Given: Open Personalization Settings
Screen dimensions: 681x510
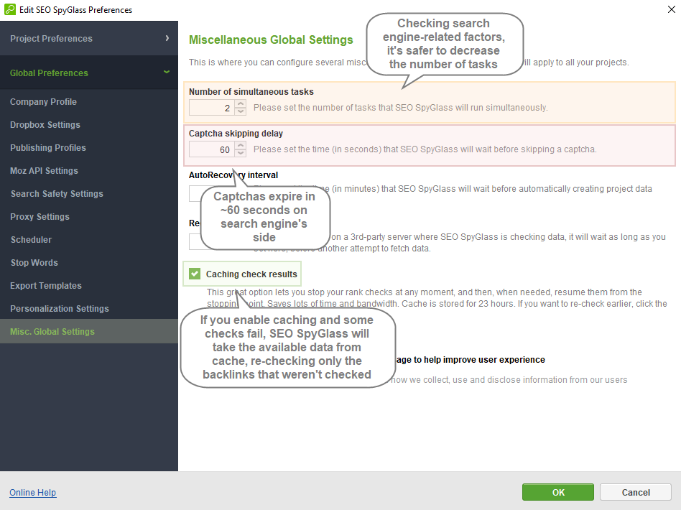Looking at the screenshot, I should coord(60,309).
